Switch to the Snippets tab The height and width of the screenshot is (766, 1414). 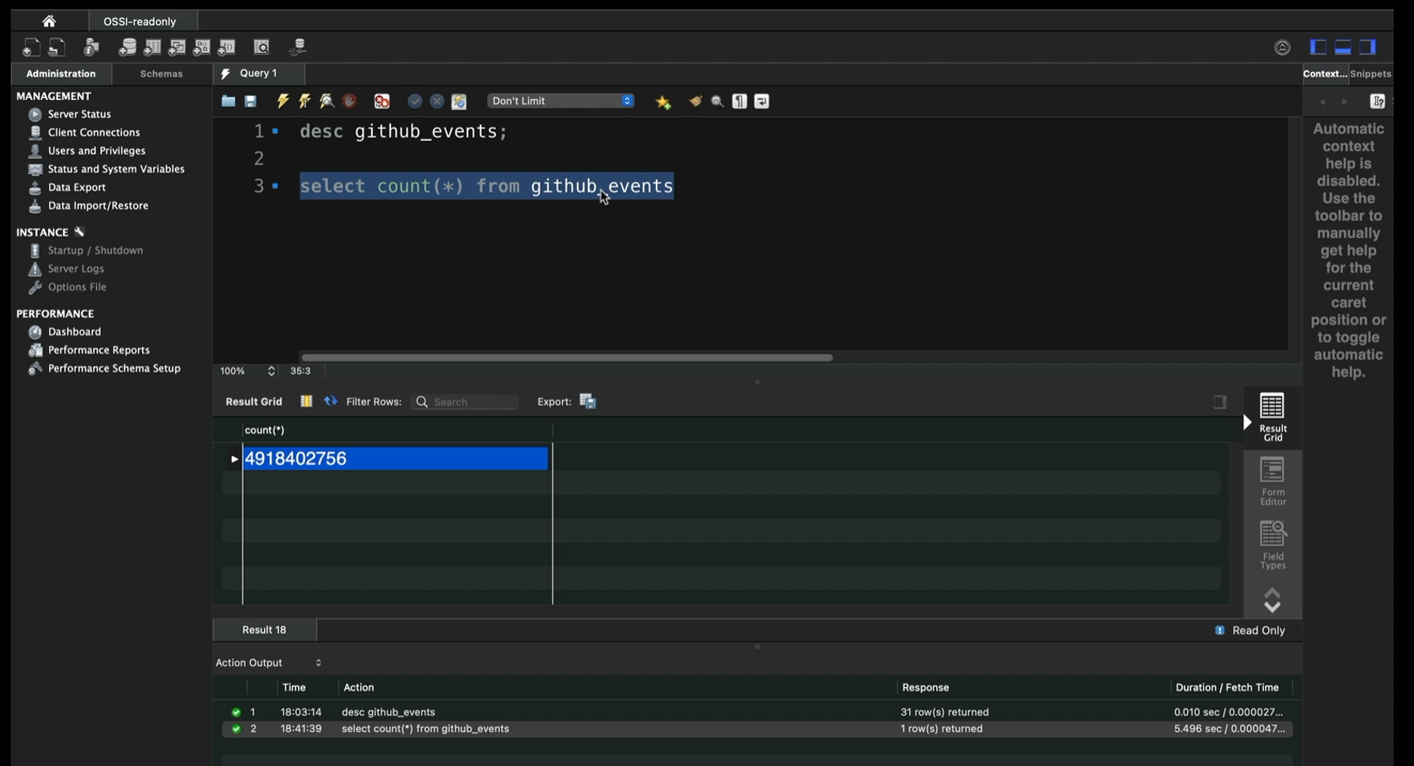tap(1371, 73)
